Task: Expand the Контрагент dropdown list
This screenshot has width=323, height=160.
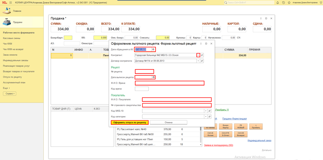Action: point(198,55)
